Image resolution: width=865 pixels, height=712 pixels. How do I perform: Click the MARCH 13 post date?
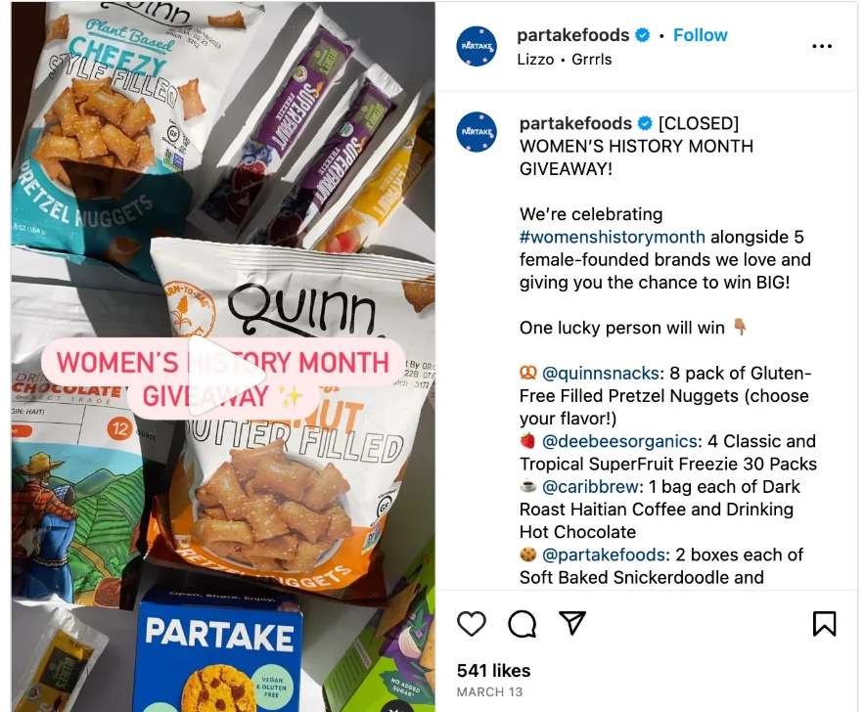489,692
